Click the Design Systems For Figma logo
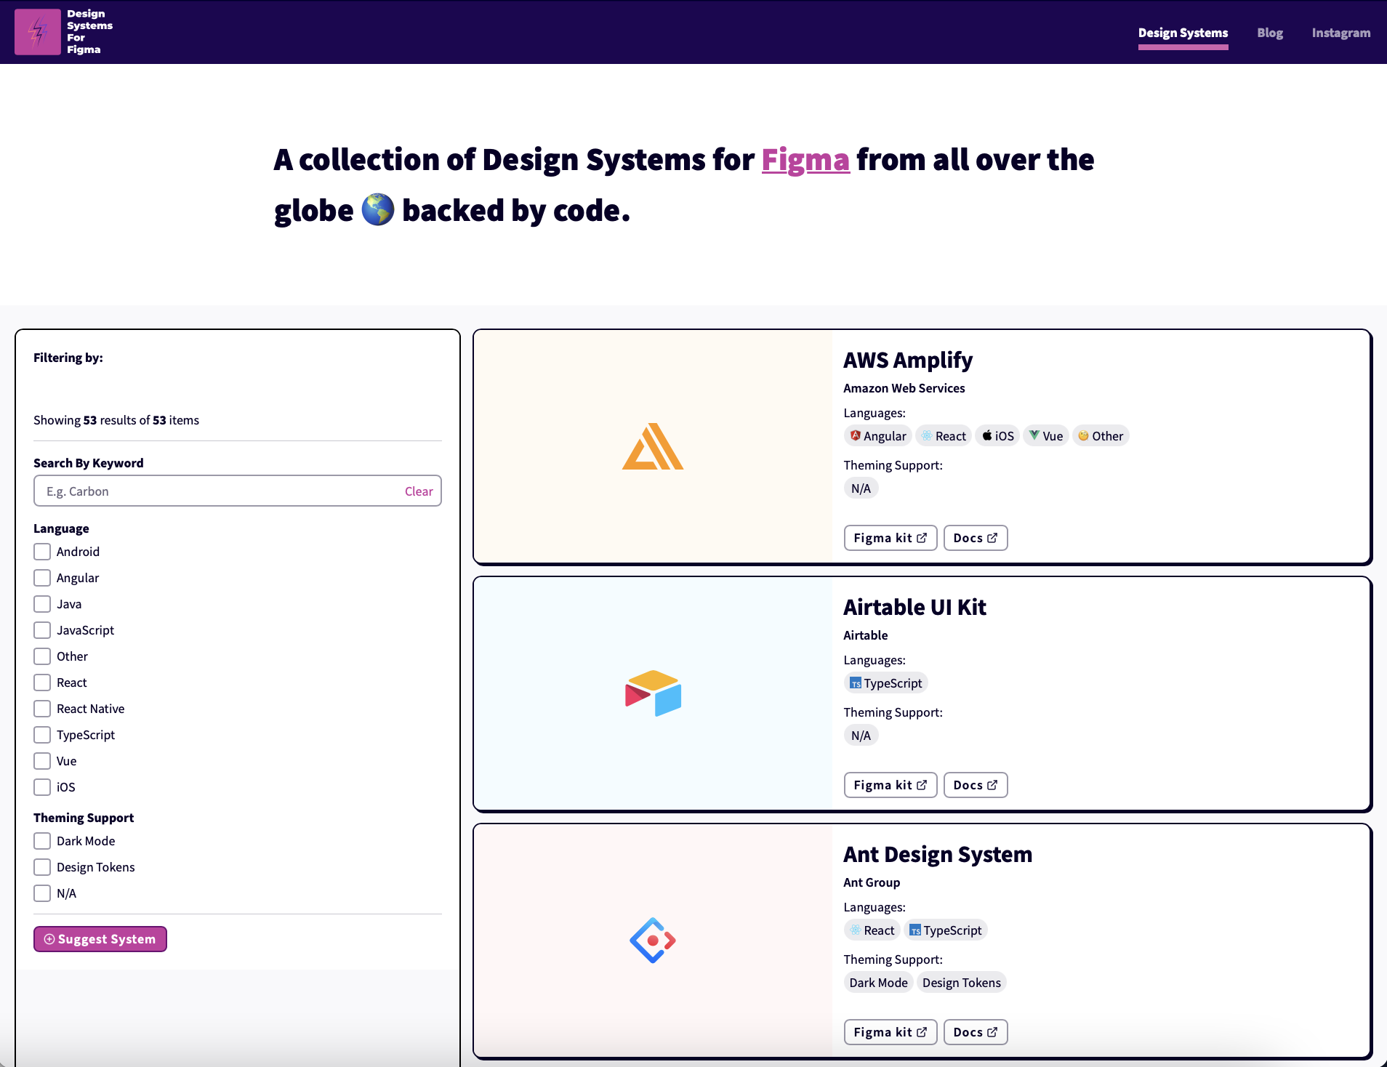The width and height of the screenshot is (1387, 1067). [64, 32]
